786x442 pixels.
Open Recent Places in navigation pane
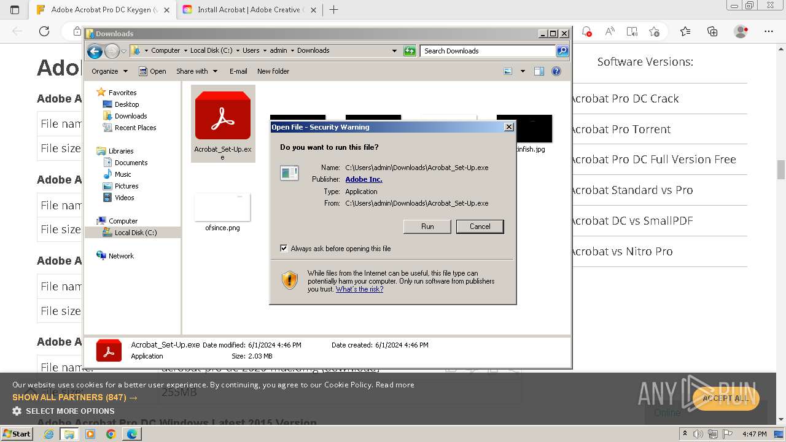135,128
